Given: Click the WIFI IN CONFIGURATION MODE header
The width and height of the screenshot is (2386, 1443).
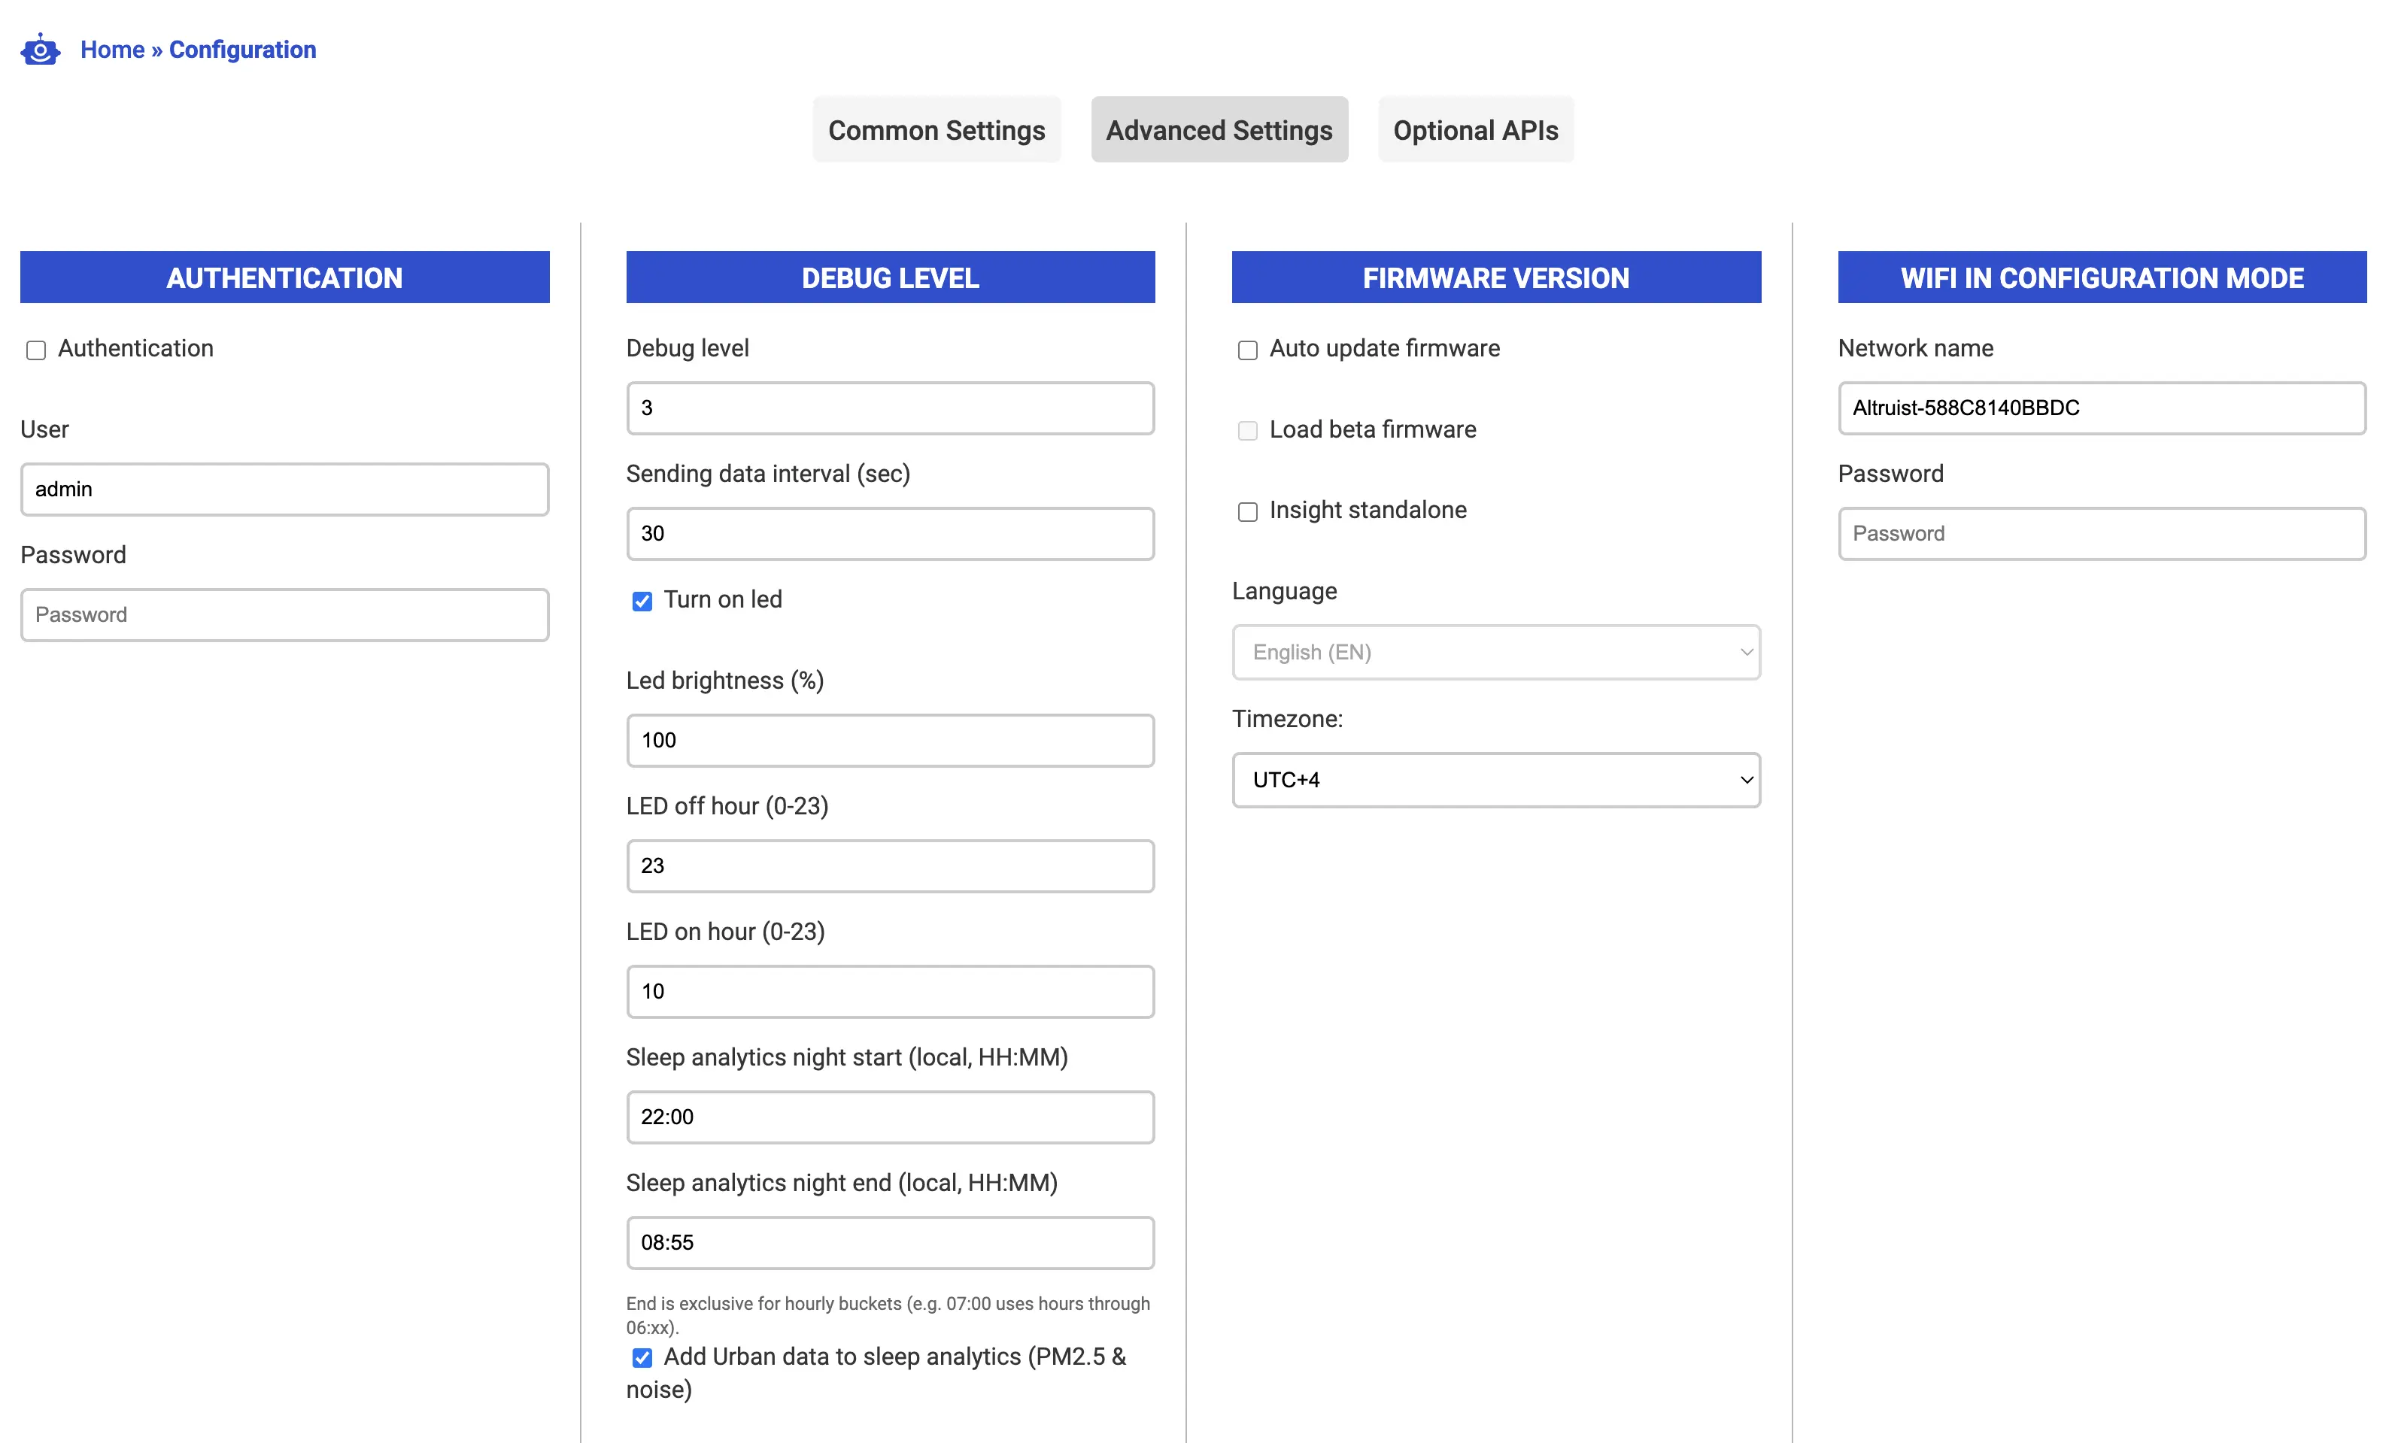Looking at the screenshot, I should tap(2102, 277).
